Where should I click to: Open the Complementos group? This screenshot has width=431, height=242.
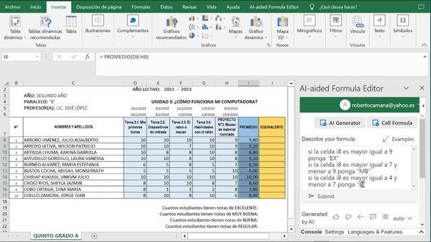click(133, 27)
